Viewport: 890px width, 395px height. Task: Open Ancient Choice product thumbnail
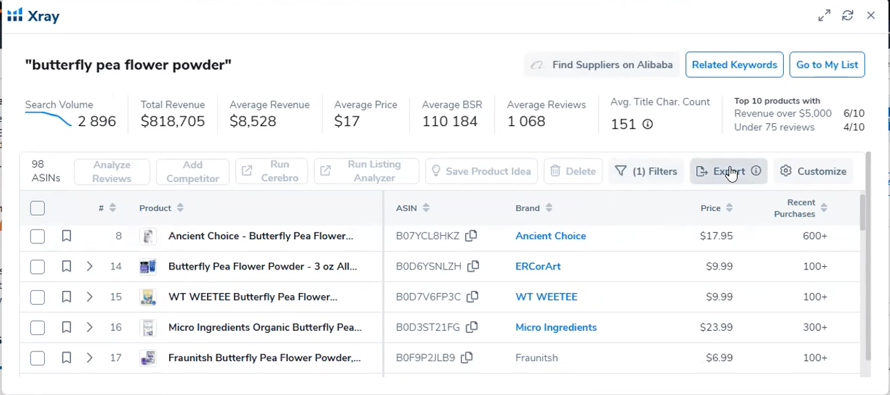click(148, 236)
